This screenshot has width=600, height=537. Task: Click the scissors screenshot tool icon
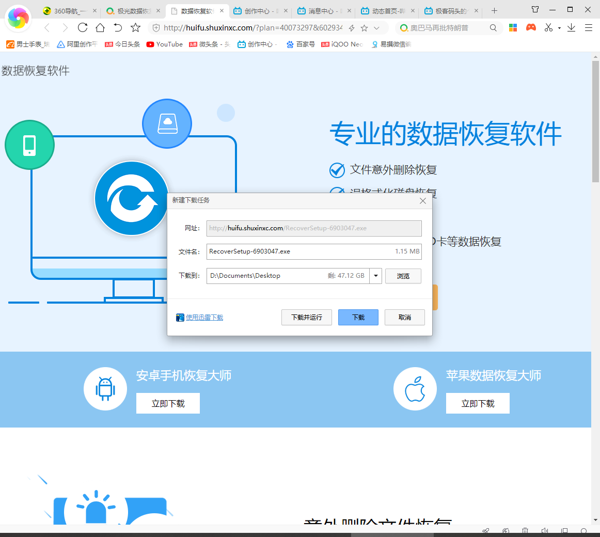[548, 27]
